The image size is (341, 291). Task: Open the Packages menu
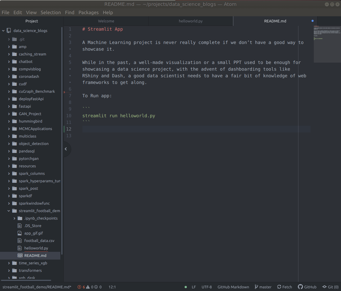(88, 13)
